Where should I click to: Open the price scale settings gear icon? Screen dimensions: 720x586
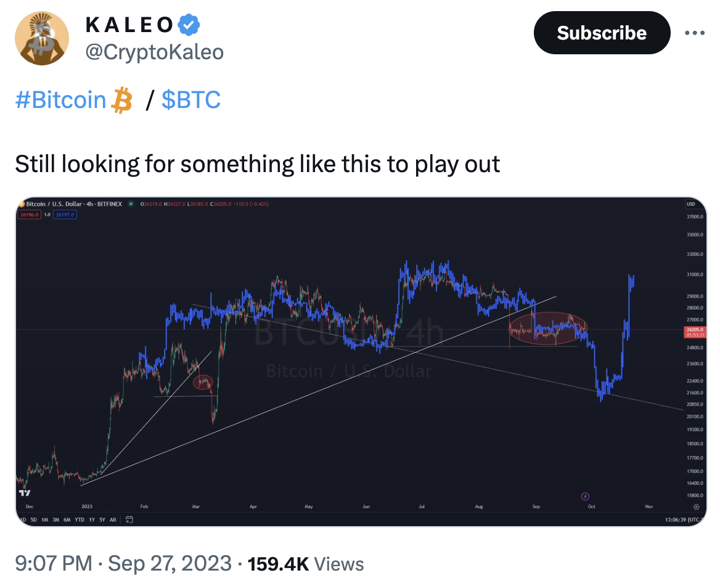tap(697, 507)
